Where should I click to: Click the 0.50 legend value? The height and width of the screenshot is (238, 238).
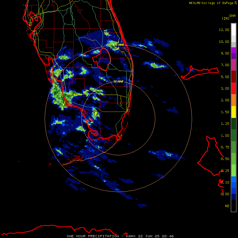tap(225, 159)
